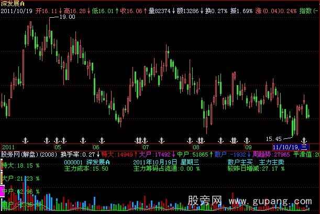Click the 2011 year axis label
Screen dimensions: 320x214
pos(8,147)
